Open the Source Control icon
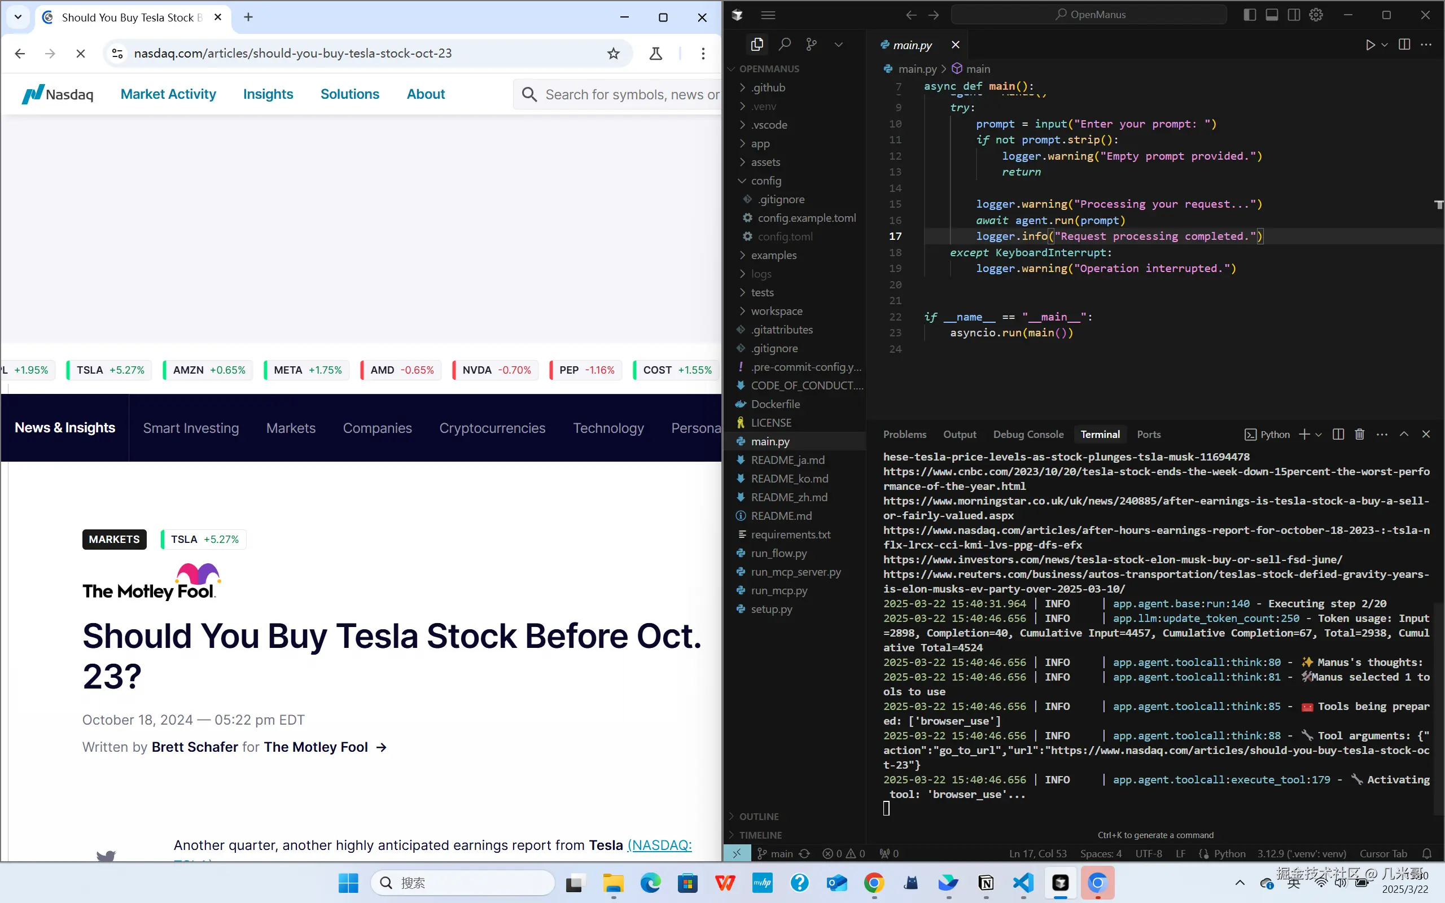 (x=812, y=44)
